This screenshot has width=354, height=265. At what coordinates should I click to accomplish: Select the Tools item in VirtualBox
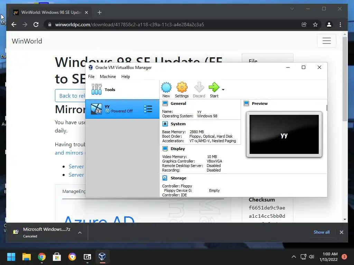pos(122,89)
